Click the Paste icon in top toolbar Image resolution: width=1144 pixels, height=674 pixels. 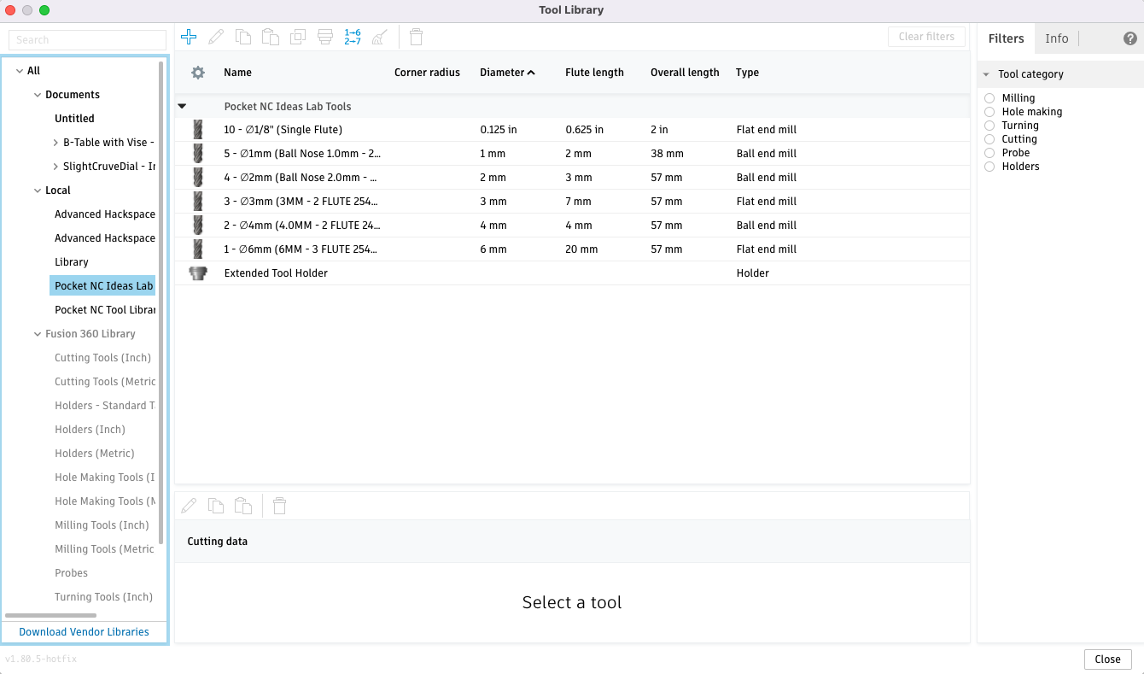coord(271,37)
